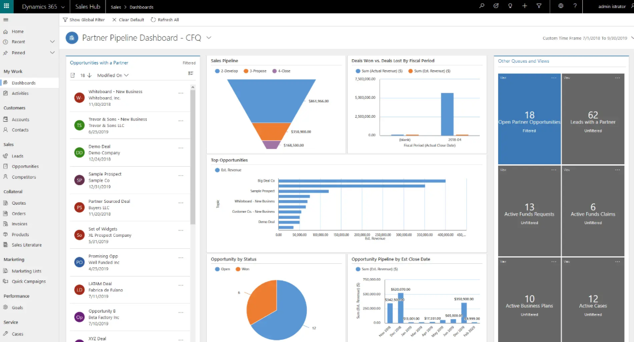This screenshot has height=342, width=634.
Task: Open more options for Whiteboard - New Business
Action: [181, 93]
